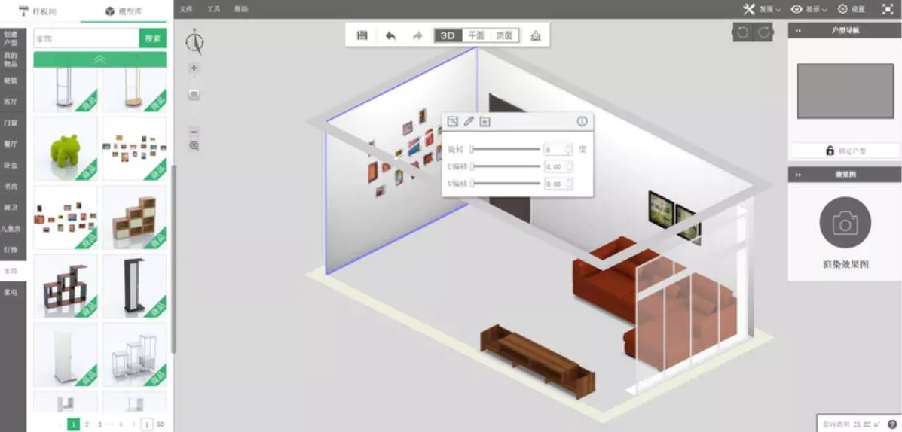Select the 儿童房 sidebar category
902x432 pixels.
11,229
